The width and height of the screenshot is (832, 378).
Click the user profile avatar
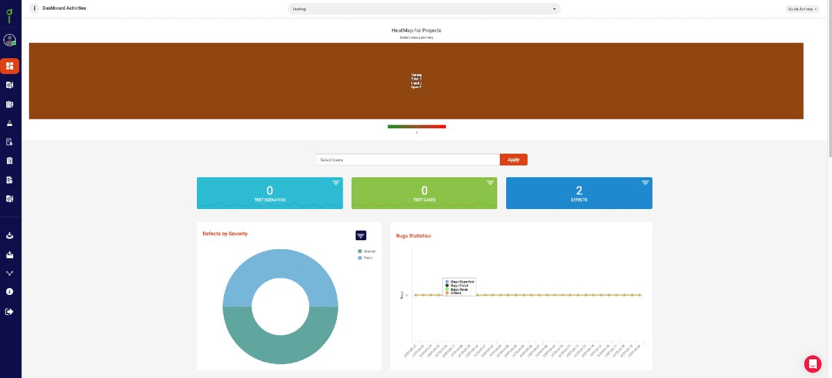(x=10, y=40)
